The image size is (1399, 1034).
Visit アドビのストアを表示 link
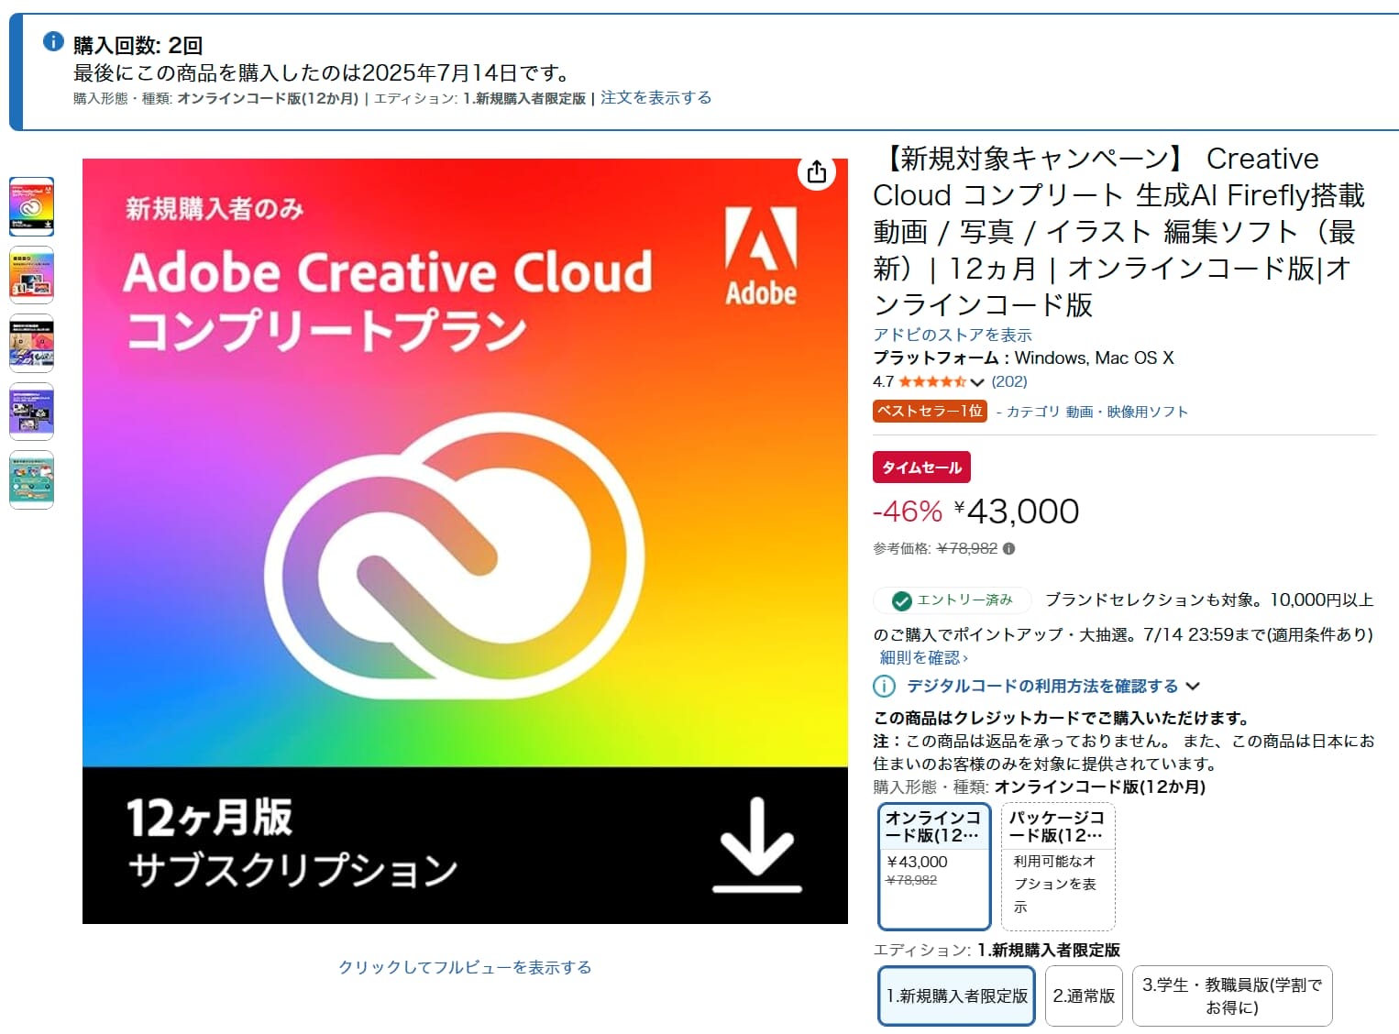(953, 335)
